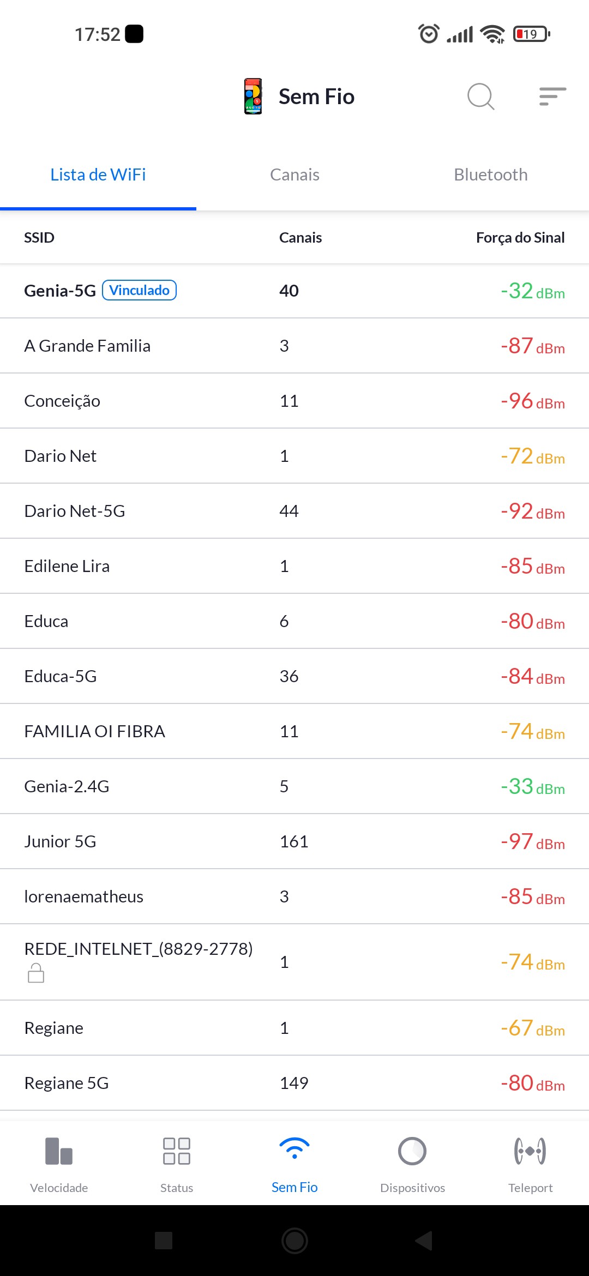Select the Lista de WiFi tab
This screenshot has height=1276, width=589.
[98, 175]
